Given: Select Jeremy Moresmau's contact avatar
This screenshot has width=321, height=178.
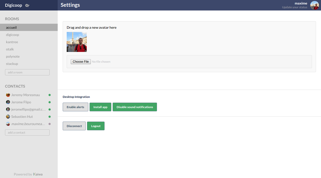Looking at the screenshot, I should pos(8,95).
